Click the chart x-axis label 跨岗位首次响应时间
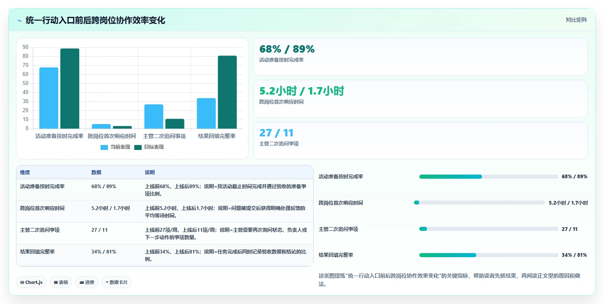This screenshot has height=304, width=604. 112,136
